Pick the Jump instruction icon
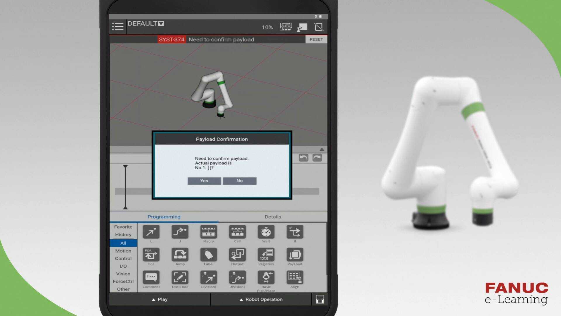 tap(180, 255)
